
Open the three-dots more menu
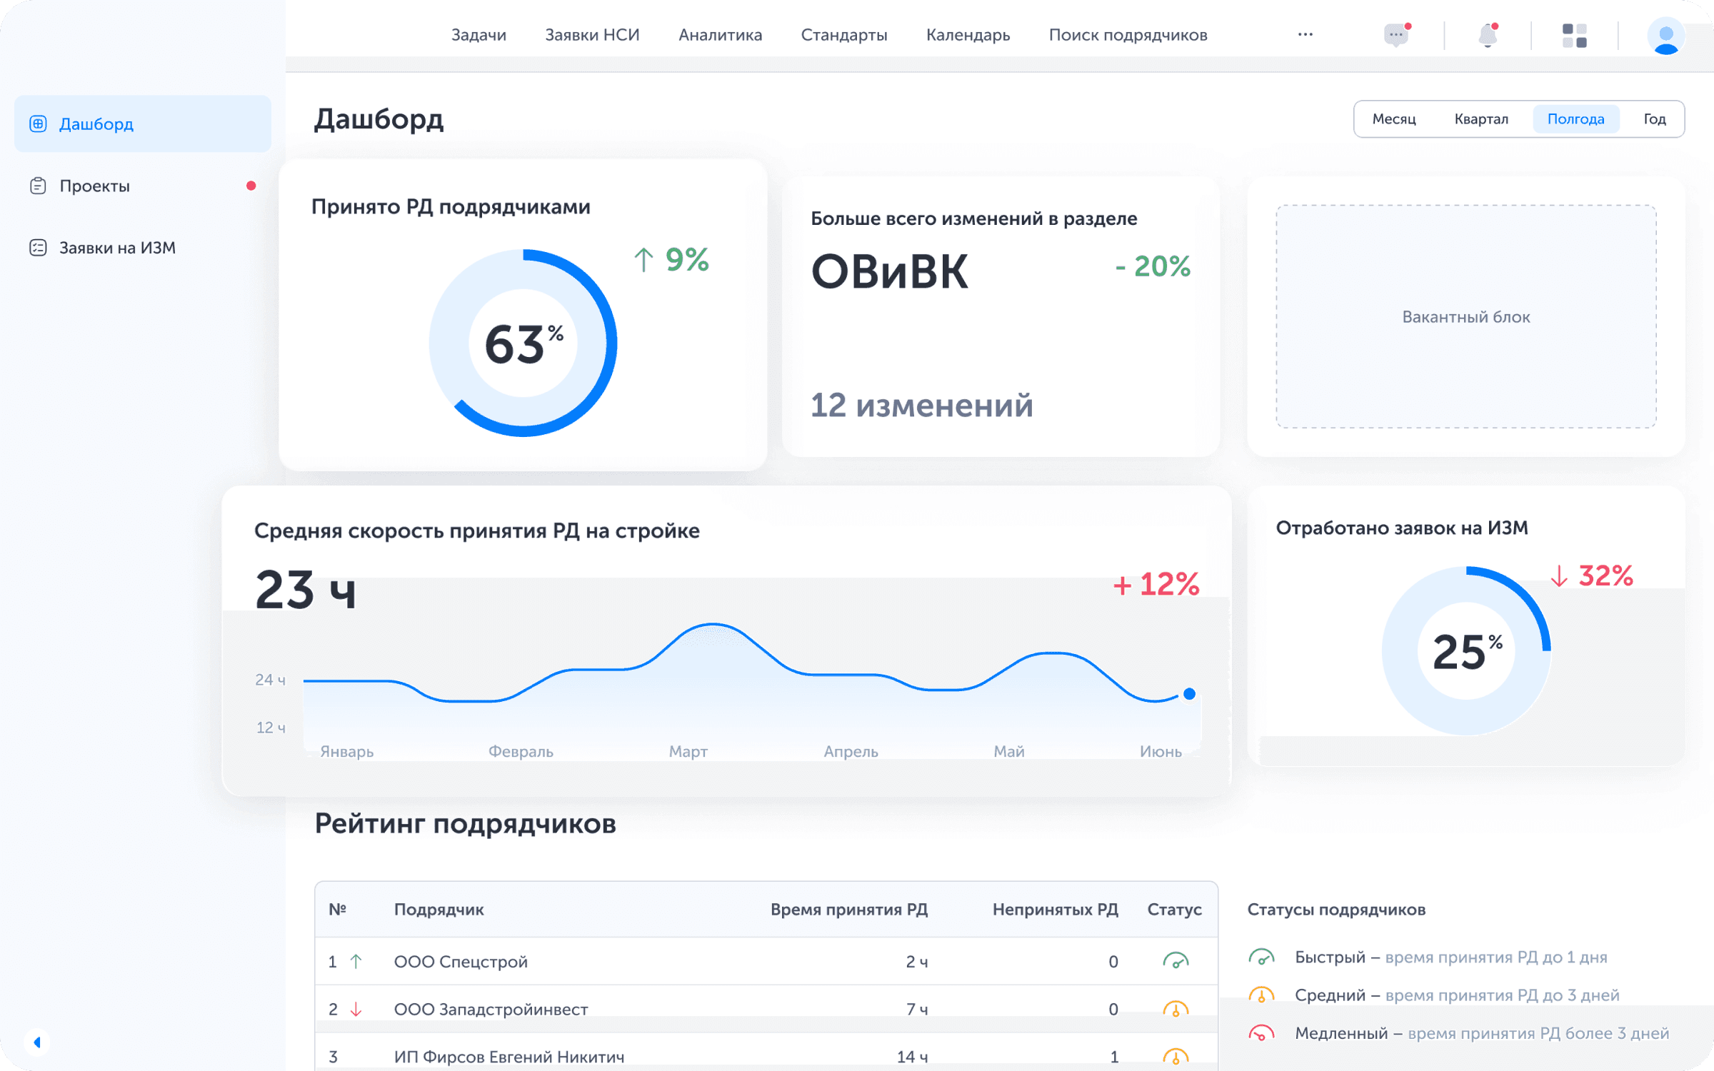click(x=1305, y=34)
